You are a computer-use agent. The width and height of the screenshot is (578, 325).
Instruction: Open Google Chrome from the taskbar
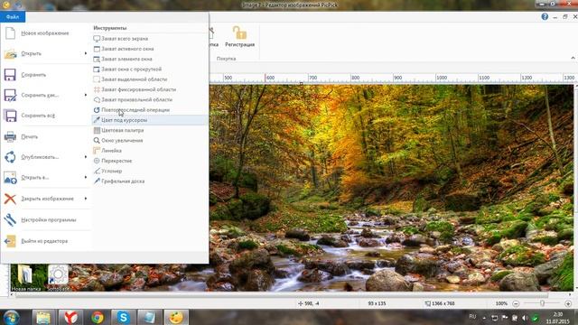[x=98, y=317]
